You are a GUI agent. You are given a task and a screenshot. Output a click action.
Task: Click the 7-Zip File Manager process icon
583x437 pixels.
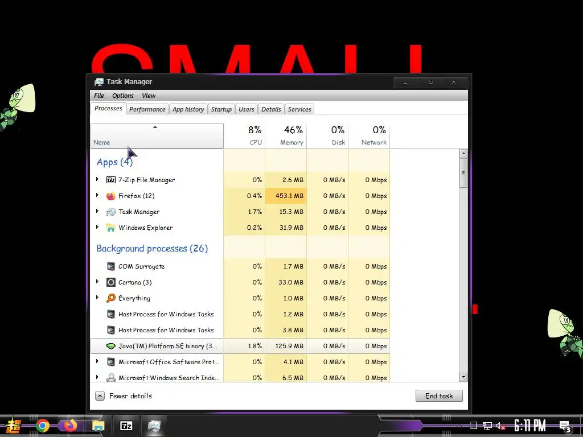111,180
